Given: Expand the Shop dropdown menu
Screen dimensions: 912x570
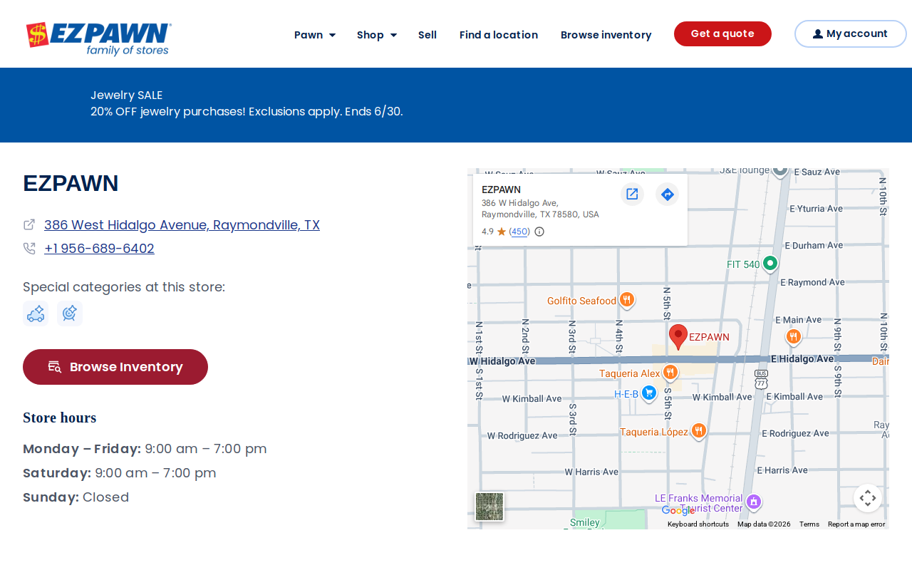Looking at the screenshot, I should pyautogui.click(x=377, y=35).
